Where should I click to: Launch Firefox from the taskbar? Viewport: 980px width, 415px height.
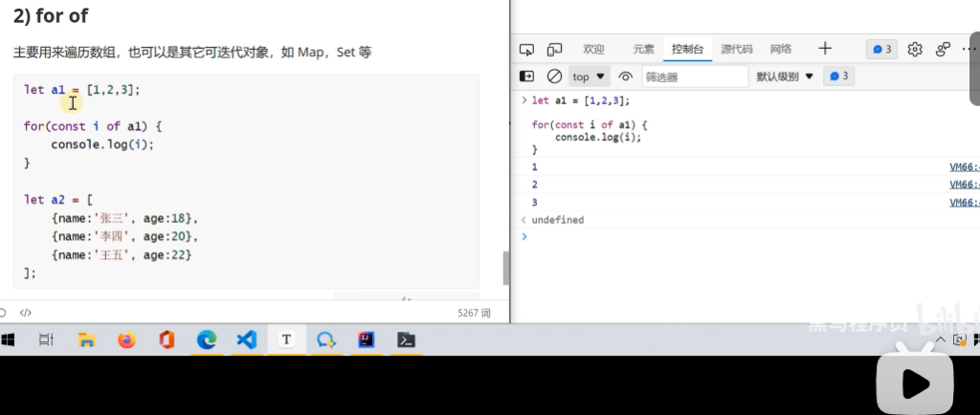tap(126, 339)
